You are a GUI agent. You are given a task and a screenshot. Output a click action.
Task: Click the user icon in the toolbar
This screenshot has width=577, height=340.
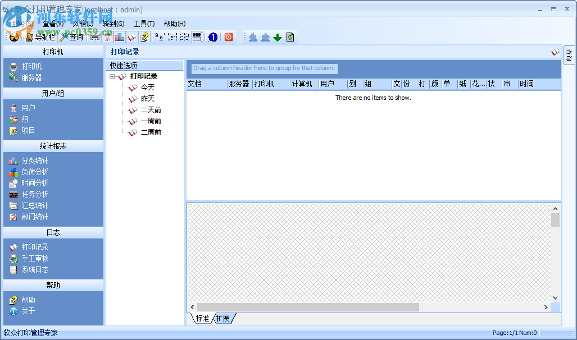[x=107, y=37]
